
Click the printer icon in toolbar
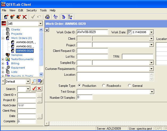pos(47,17)
